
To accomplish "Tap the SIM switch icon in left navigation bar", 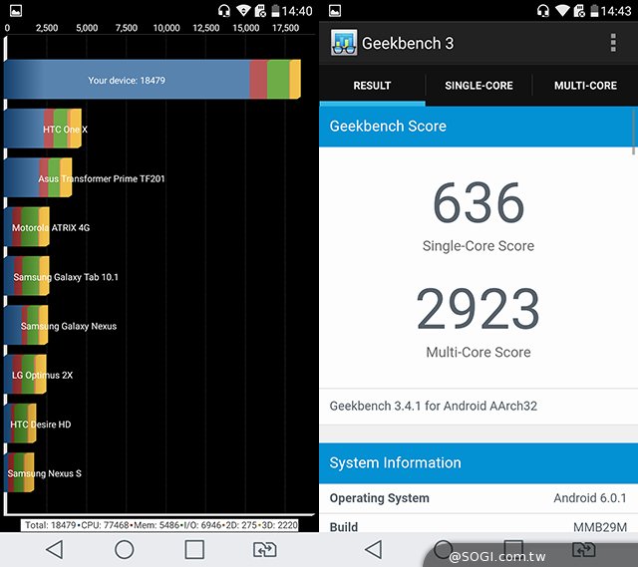I will click(x=265, y=549).
